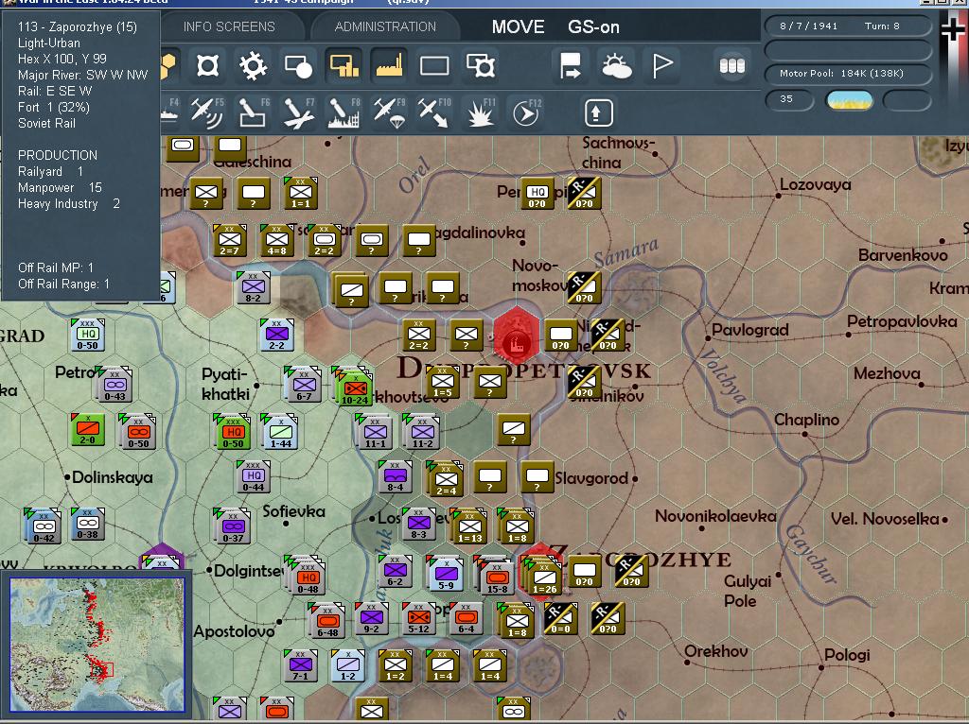Select the green 2-0 unit counter

click(88, 429)
